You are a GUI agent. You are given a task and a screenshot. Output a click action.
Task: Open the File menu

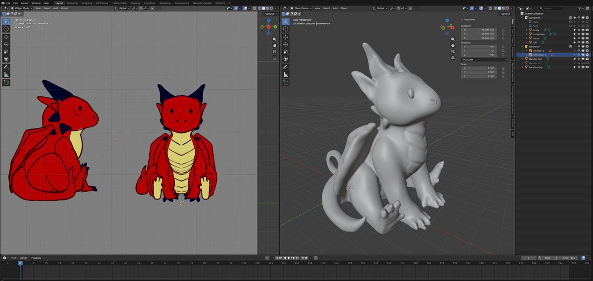(8, 3)
